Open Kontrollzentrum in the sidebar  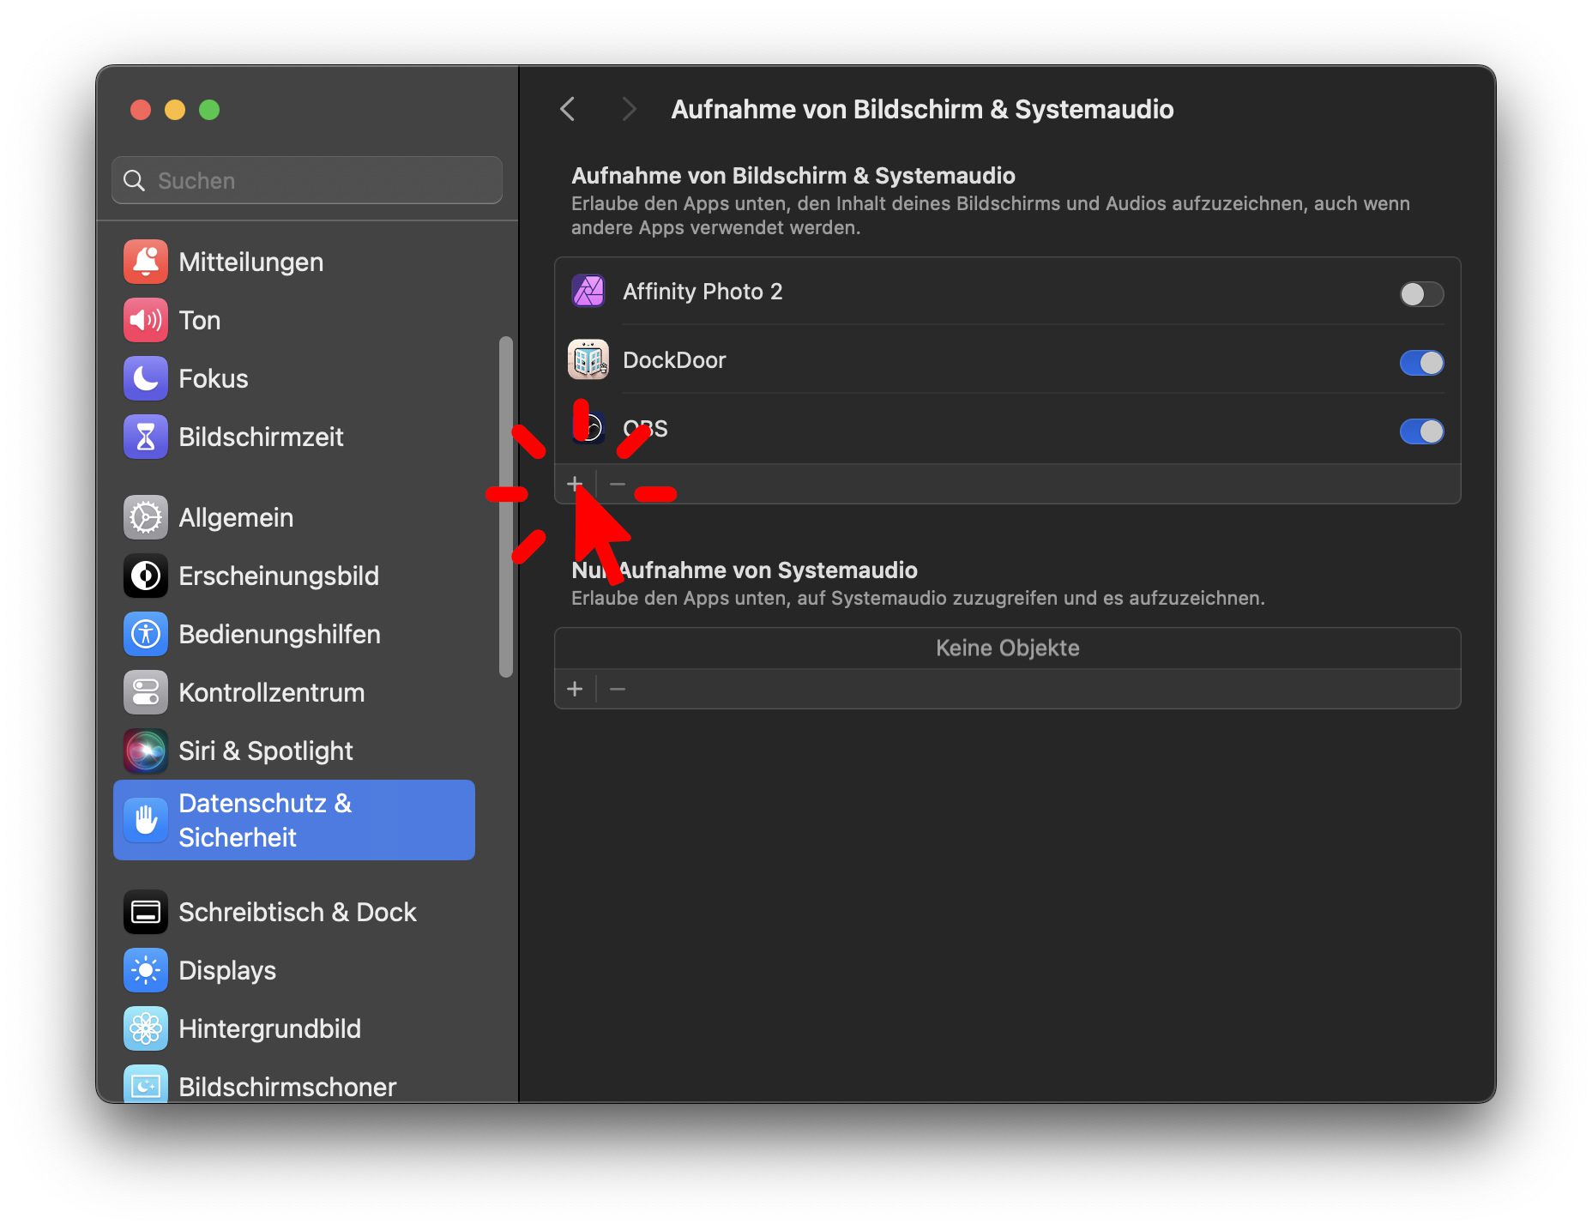[271, 692]
